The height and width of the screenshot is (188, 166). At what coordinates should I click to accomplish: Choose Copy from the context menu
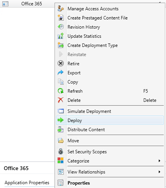pos(110,82)
